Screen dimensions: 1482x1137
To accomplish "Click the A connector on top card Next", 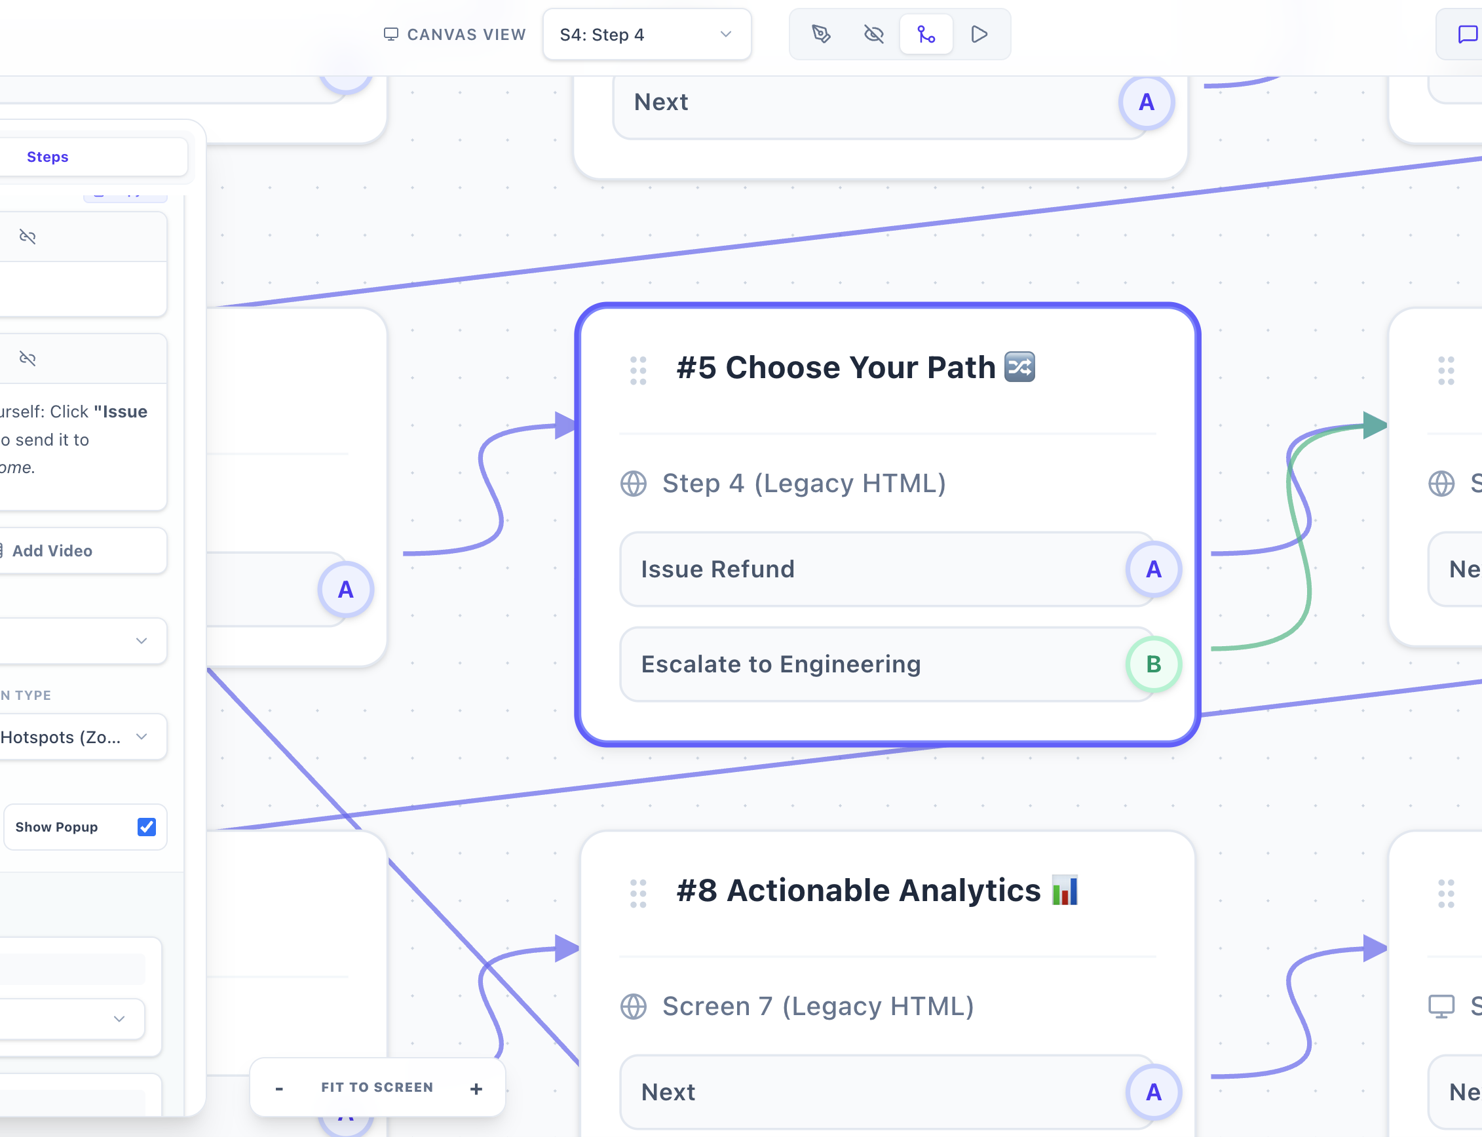I will (1147, 102).
